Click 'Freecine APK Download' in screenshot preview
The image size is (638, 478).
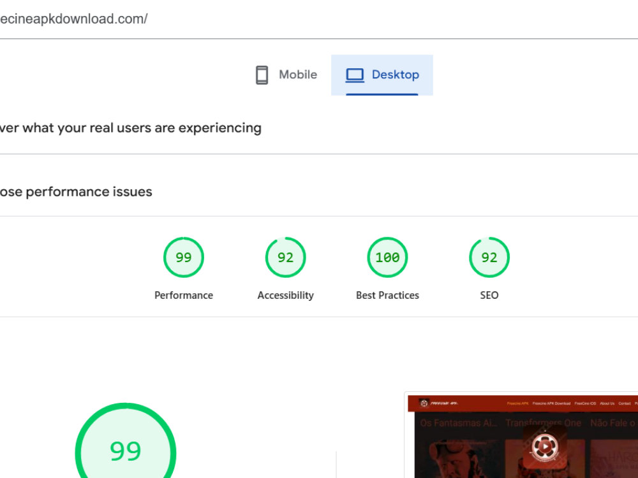pyautogui.click(x=551, y=403)
